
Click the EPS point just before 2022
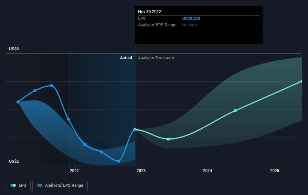[x=68, y=119]
